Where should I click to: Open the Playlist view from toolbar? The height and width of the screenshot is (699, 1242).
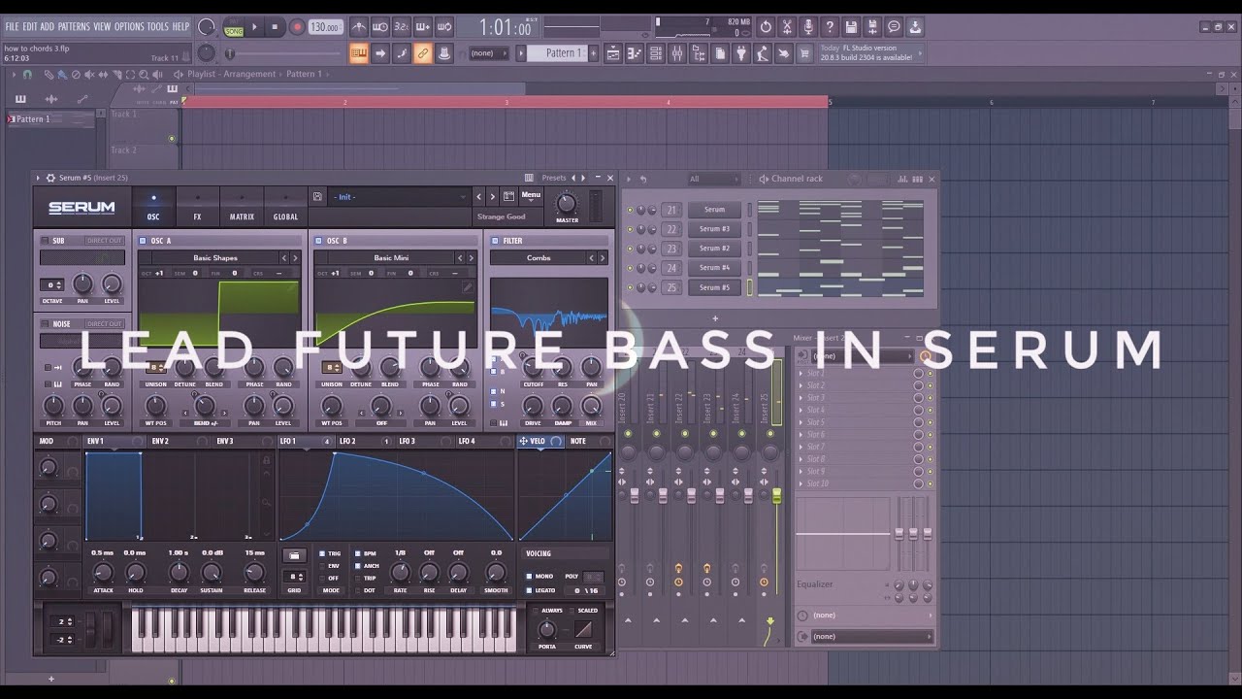613,53
